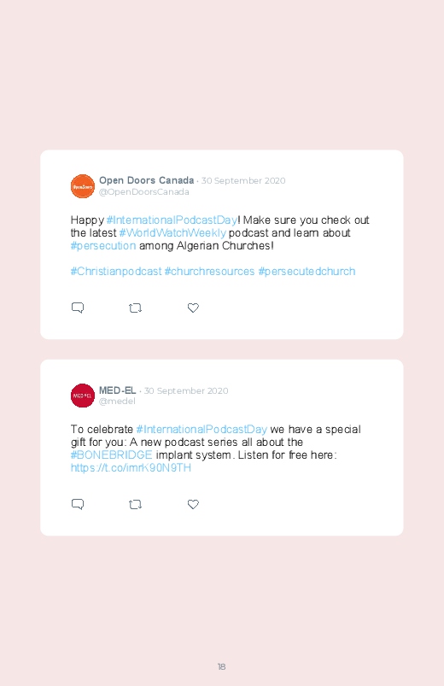This screenshot has height=686, width=444.
Task: Open #InternationalPodcastDay in MED-EL tweet
Action: 202,429
